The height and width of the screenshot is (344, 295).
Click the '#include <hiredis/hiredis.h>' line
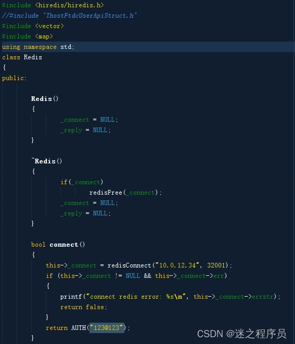(53, 5)
